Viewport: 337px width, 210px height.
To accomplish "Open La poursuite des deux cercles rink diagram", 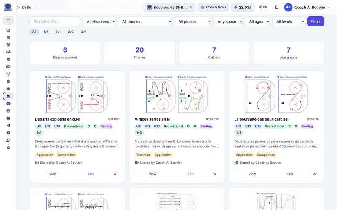I will click(x=276, y=94).
